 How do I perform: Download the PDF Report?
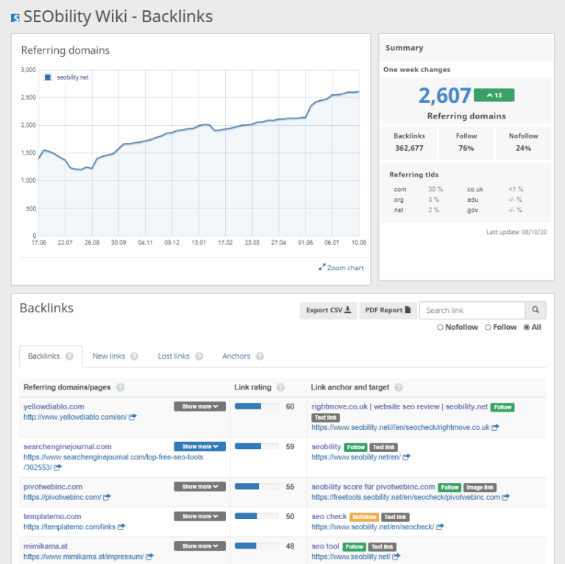click(x=388, y=310)
